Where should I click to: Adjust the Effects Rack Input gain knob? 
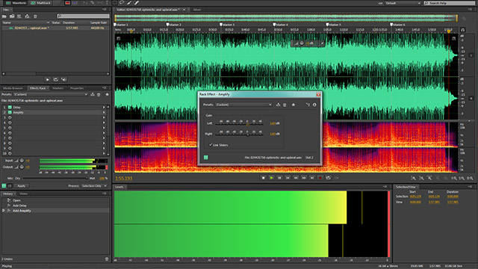click(22, 161)
